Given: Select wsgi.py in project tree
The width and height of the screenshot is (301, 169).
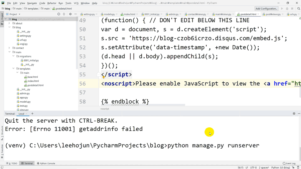Looking at the screenshot, I should point(24,44).
